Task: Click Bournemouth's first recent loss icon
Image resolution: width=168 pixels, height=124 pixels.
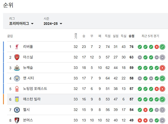Action: click(140, 120)
